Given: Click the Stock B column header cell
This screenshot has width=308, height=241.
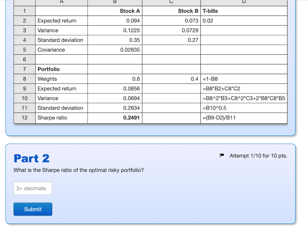Looking at the screenshot, I should (188, 11).
